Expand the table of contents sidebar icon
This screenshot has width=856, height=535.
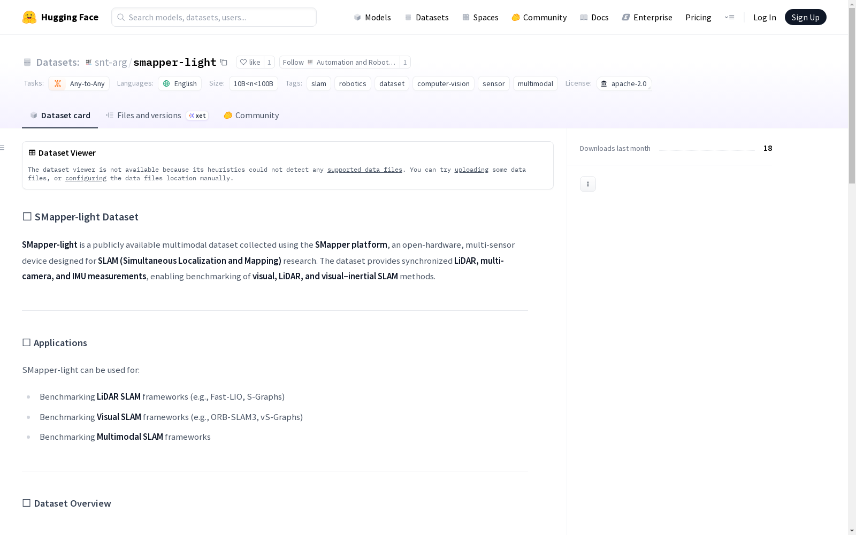3,148
